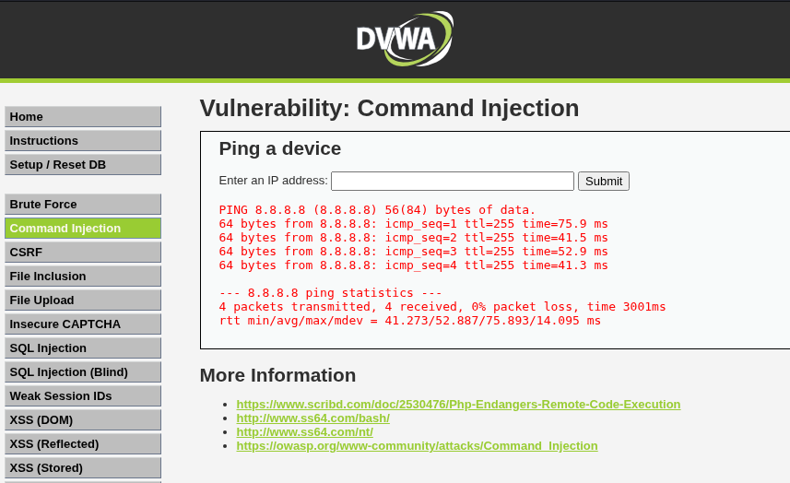Open the CSRF vulnerability page
The image size is (790, 483).
83,253
